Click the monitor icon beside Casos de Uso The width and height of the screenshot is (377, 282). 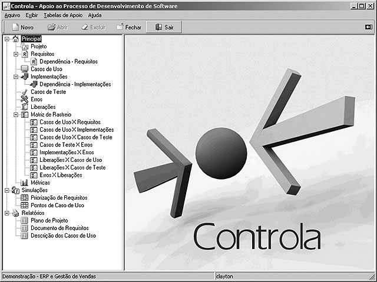pyautogui.click(x=25, y=69)
